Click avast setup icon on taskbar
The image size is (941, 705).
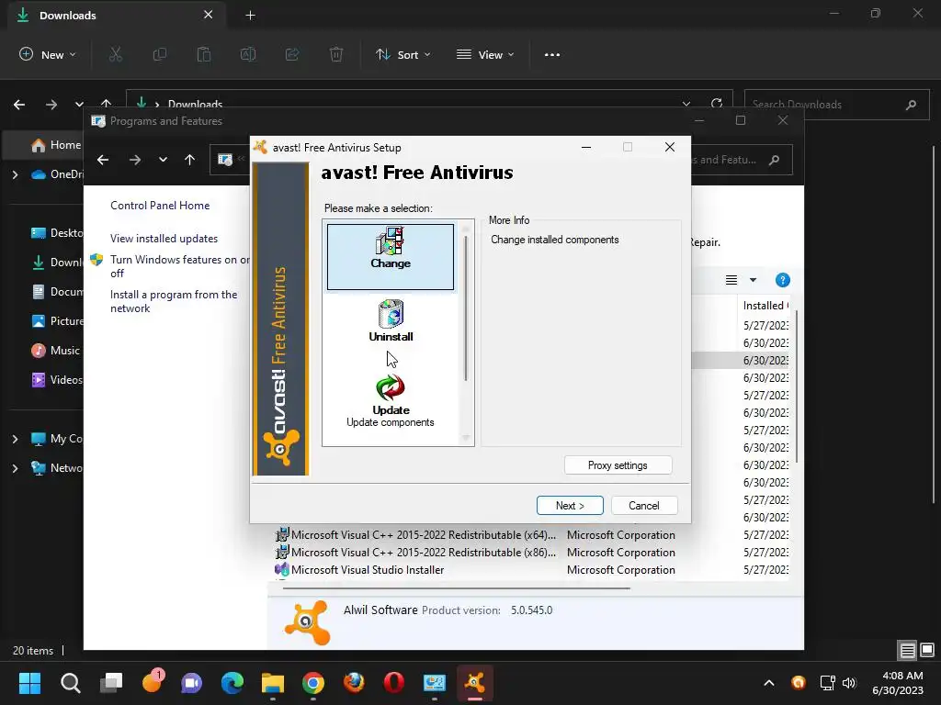pyautogui.click(x=475, y=683)
